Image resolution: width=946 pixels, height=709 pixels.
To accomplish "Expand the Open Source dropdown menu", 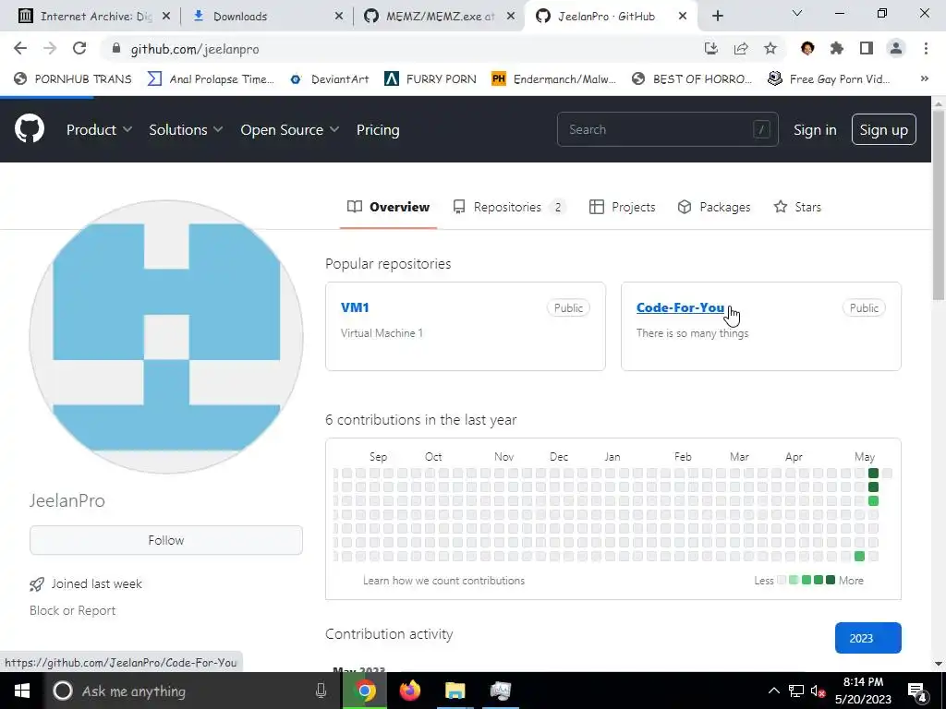I will pos(289,129).
